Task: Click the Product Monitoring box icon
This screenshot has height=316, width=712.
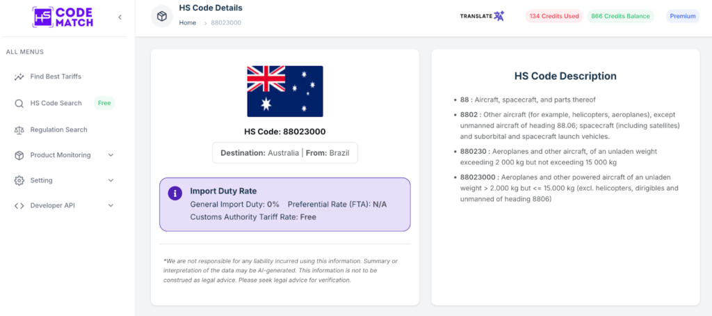Action: (x=19, y=155)
